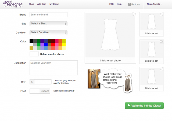Click Add to the Infinite Closet button
Screen dimensions: 172x121
[144, 105]
